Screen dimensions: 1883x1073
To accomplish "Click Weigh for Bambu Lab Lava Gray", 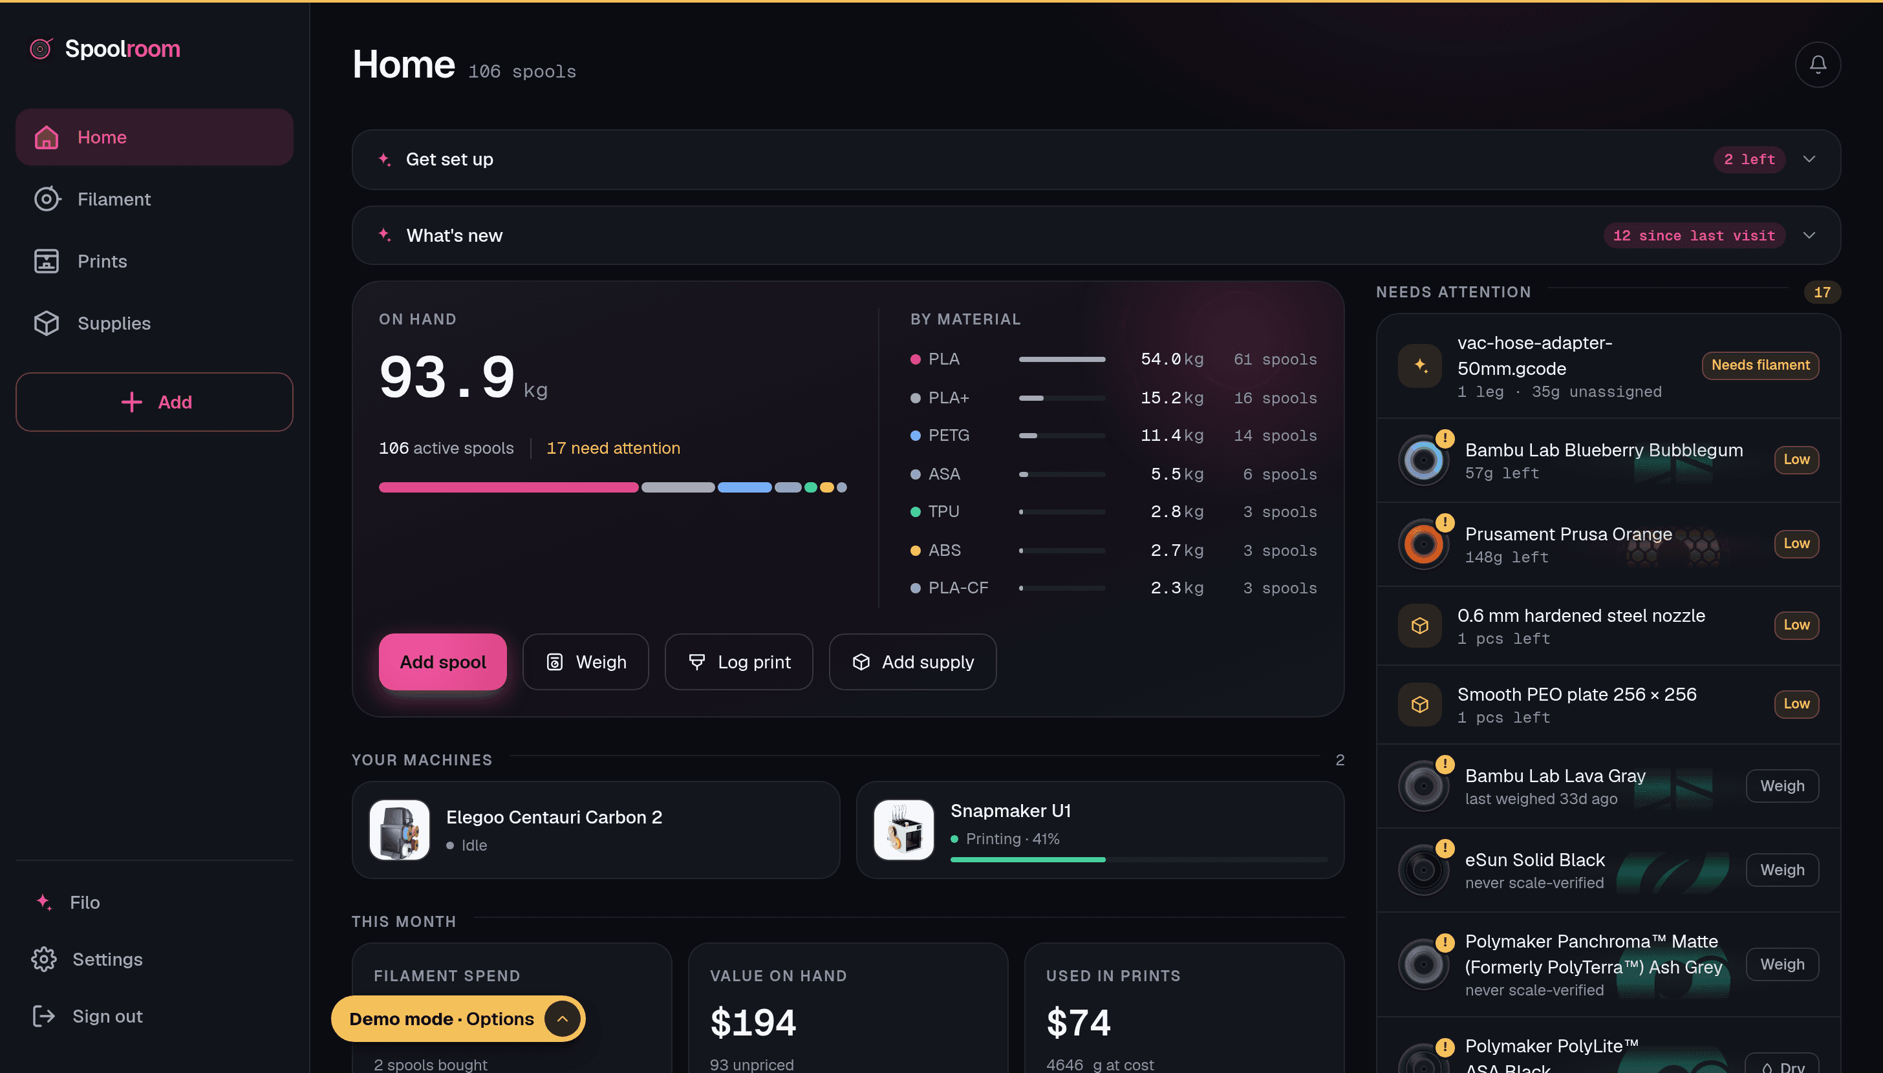I will pos(1782,785).
